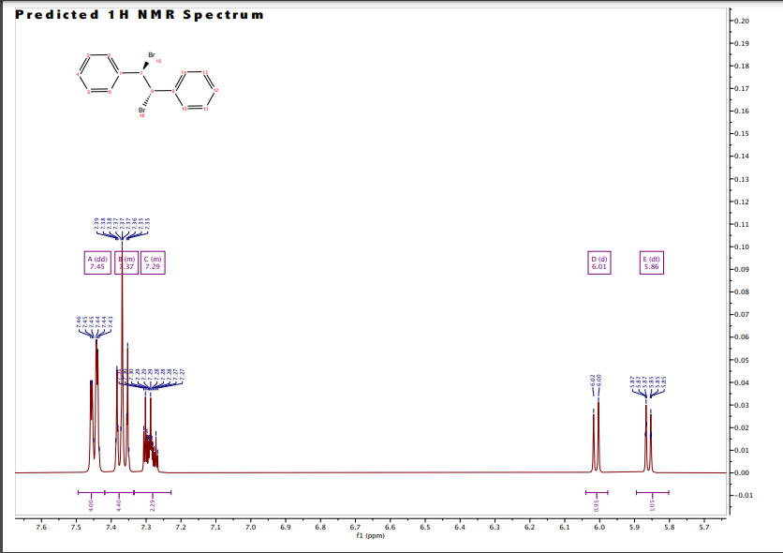
Task: Expand the chemical shift labels near 7.45
Action: click(94, 323)
